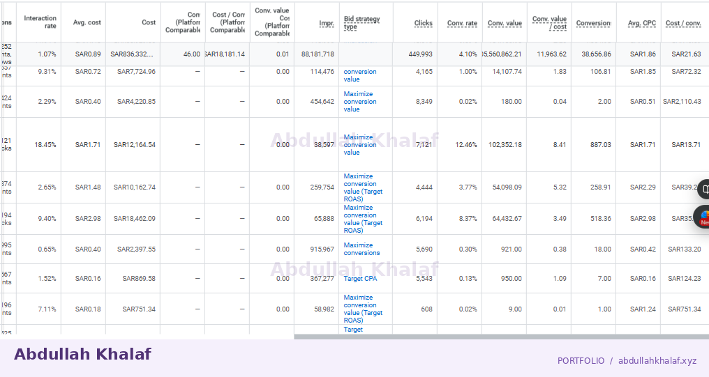Click cost cell SAR2,397.55
The image size is (709, 377).
(136, 249)
